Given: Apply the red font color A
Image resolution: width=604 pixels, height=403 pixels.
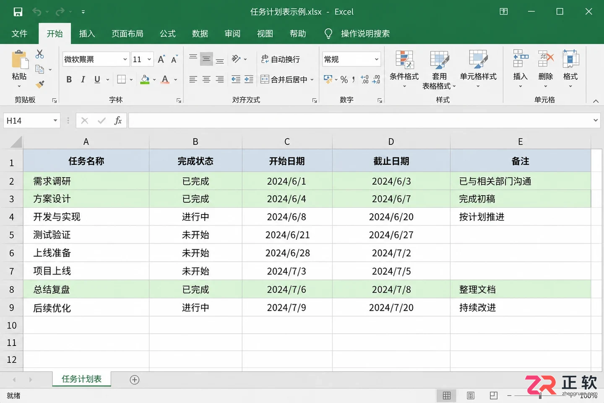Looking at the screenshot, I should click(x=165, y=79).
